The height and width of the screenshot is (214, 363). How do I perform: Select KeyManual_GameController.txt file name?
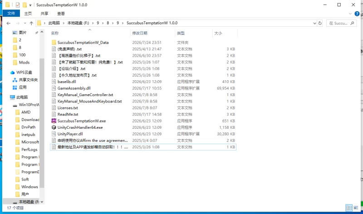(85, 95)
